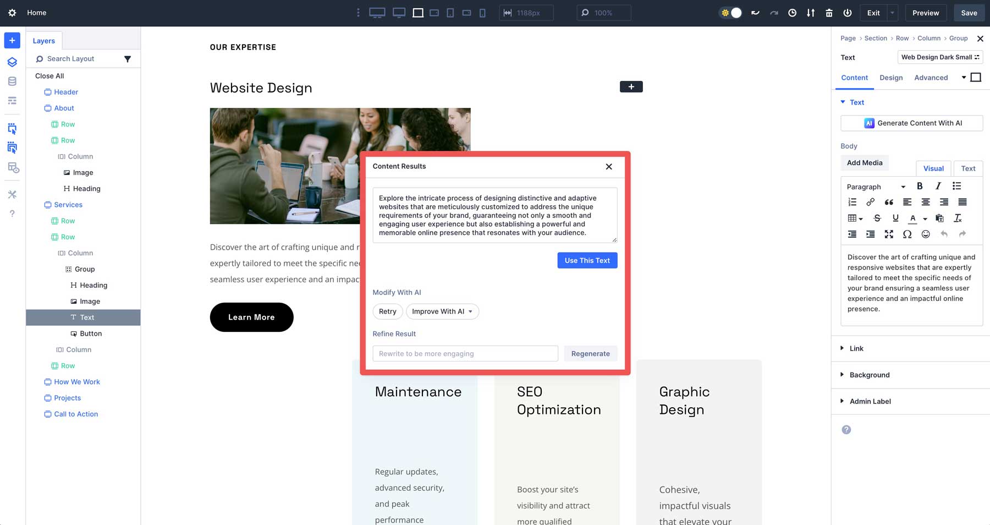The width and height of the screenshot is (990, 525).
Task: Insert a blockquote in the text editor
Action: click(889, 202)
